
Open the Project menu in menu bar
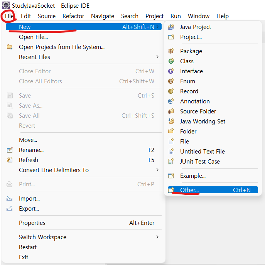coord(154,16)
